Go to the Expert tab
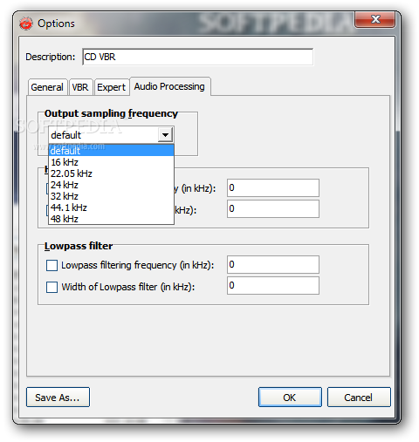Image resolution: width=419 pixels, height=442 pixels. (x=112, y=87)
